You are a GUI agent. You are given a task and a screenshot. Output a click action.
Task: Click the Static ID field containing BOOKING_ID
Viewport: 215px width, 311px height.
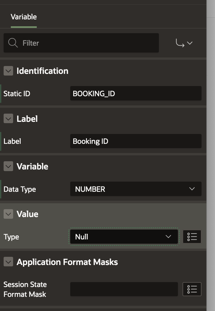click(x=136, y=94)
